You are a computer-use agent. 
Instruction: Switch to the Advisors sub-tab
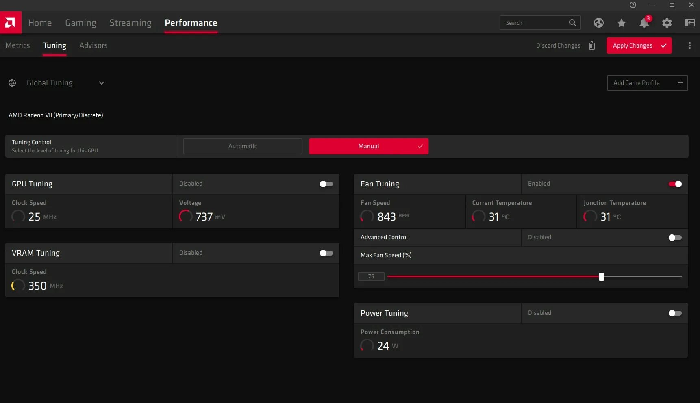tap(93, 45)
